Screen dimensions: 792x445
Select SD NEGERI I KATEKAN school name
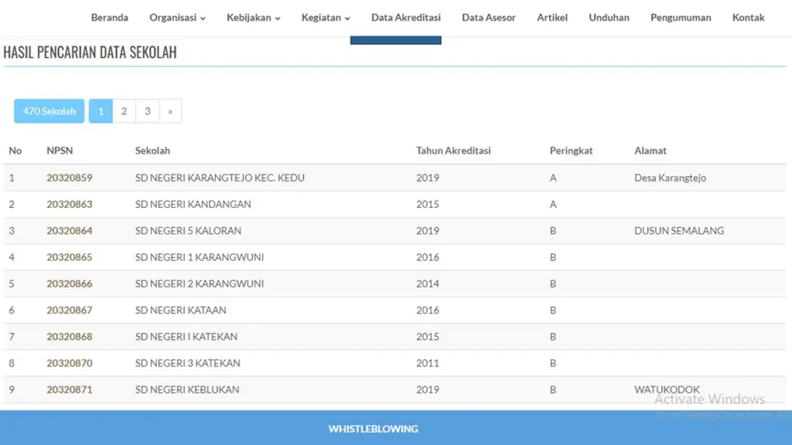186,337
